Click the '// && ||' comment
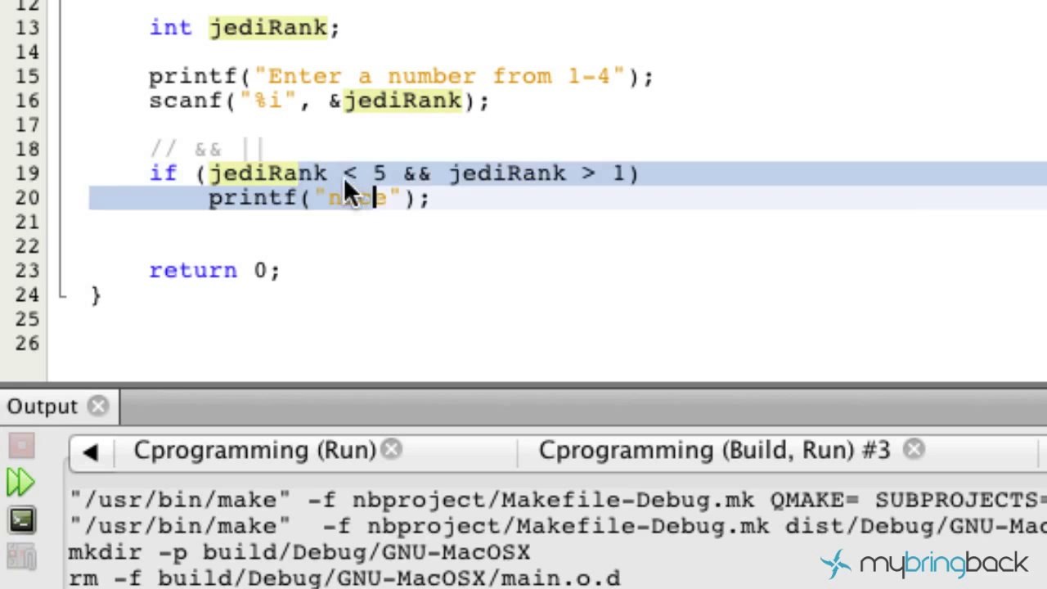The height and width of the screenshot is (589, 1047). coord(207,150)
